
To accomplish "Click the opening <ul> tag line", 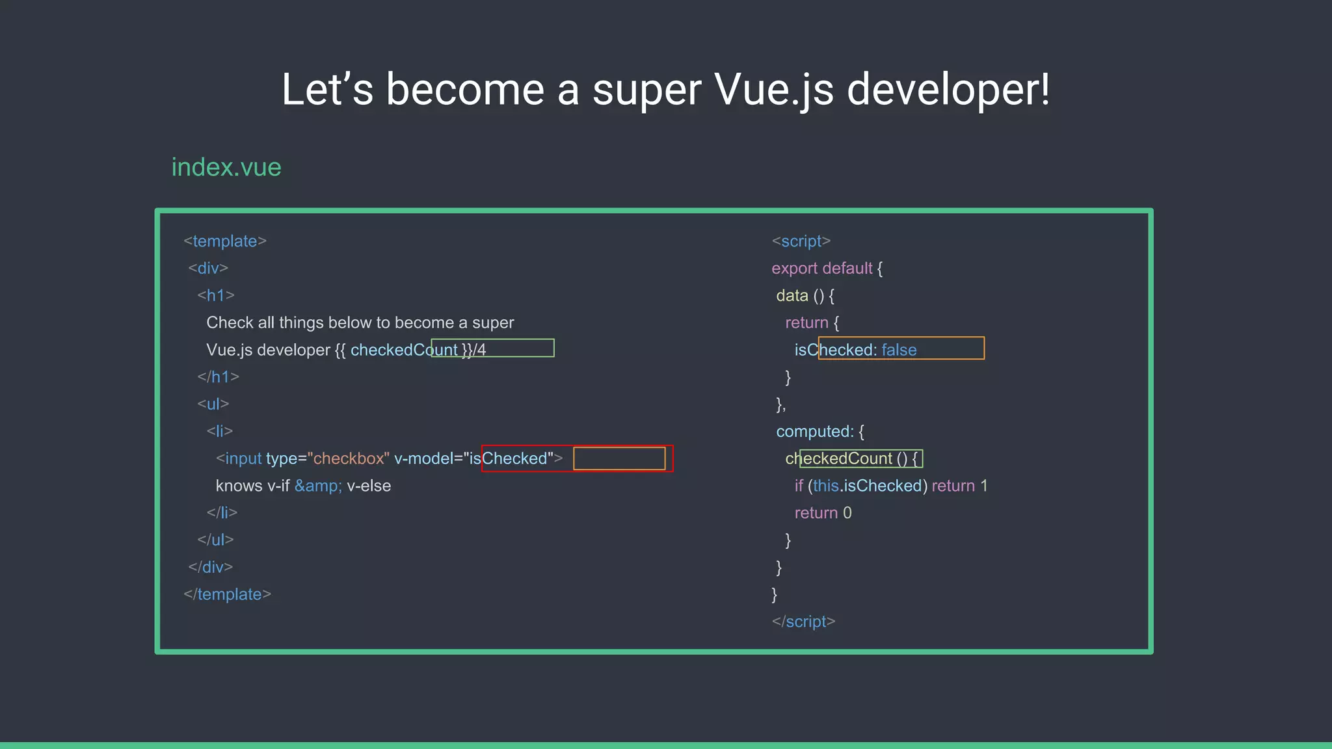I will 213,404.
